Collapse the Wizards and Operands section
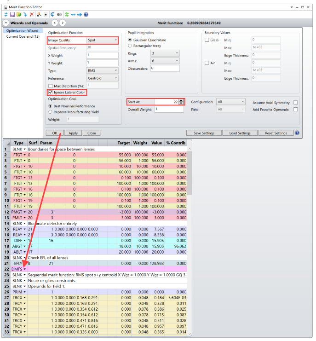Viewport: 316px width, 341px height. (6, 23)
